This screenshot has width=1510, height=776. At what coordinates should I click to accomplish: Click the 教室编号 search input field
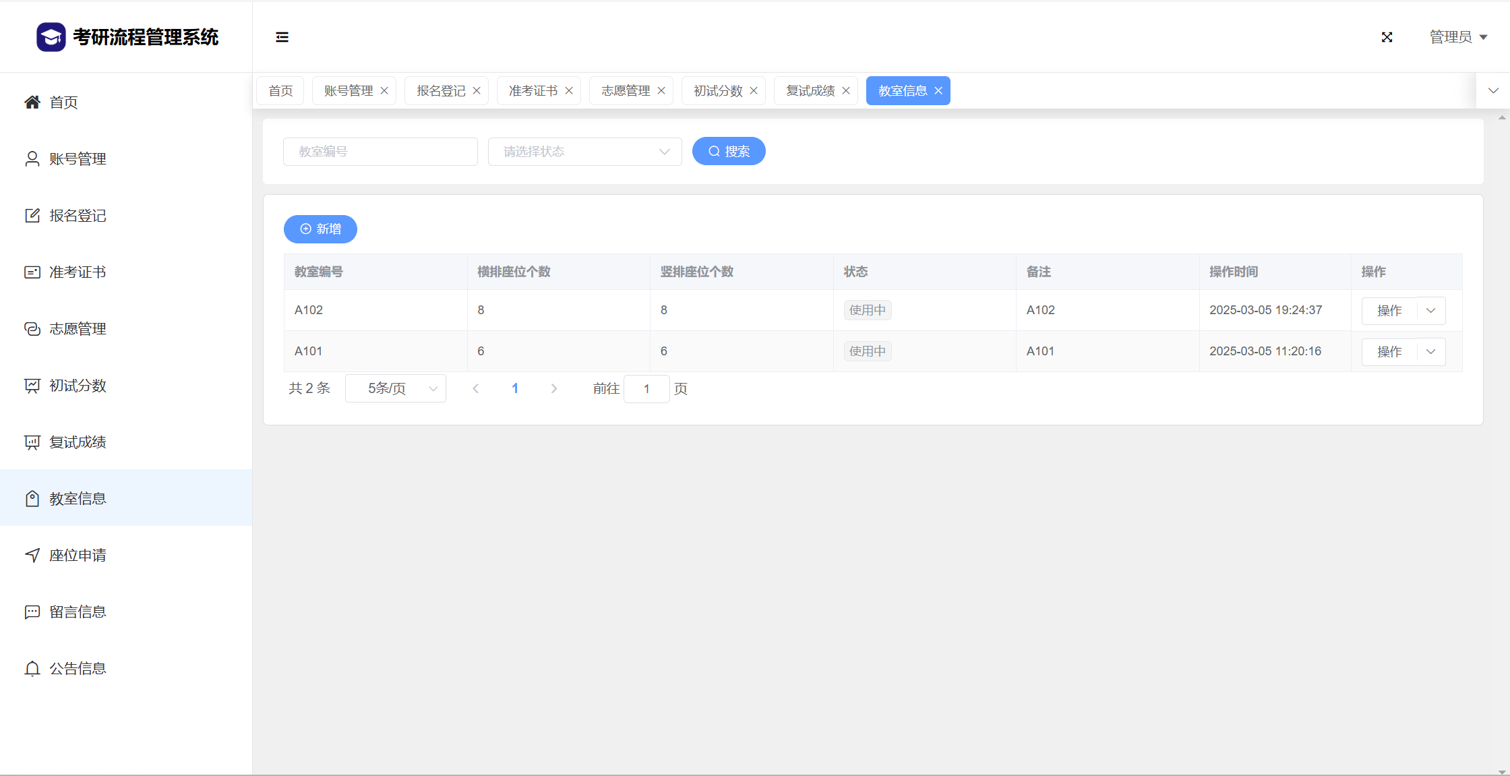click(x=380, y=152)
